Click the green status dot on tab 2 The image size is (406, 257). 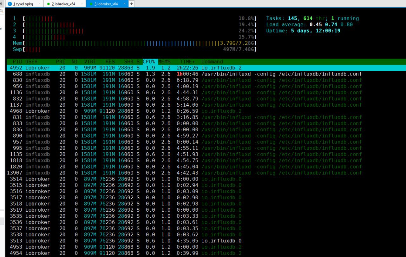(48, 4)
